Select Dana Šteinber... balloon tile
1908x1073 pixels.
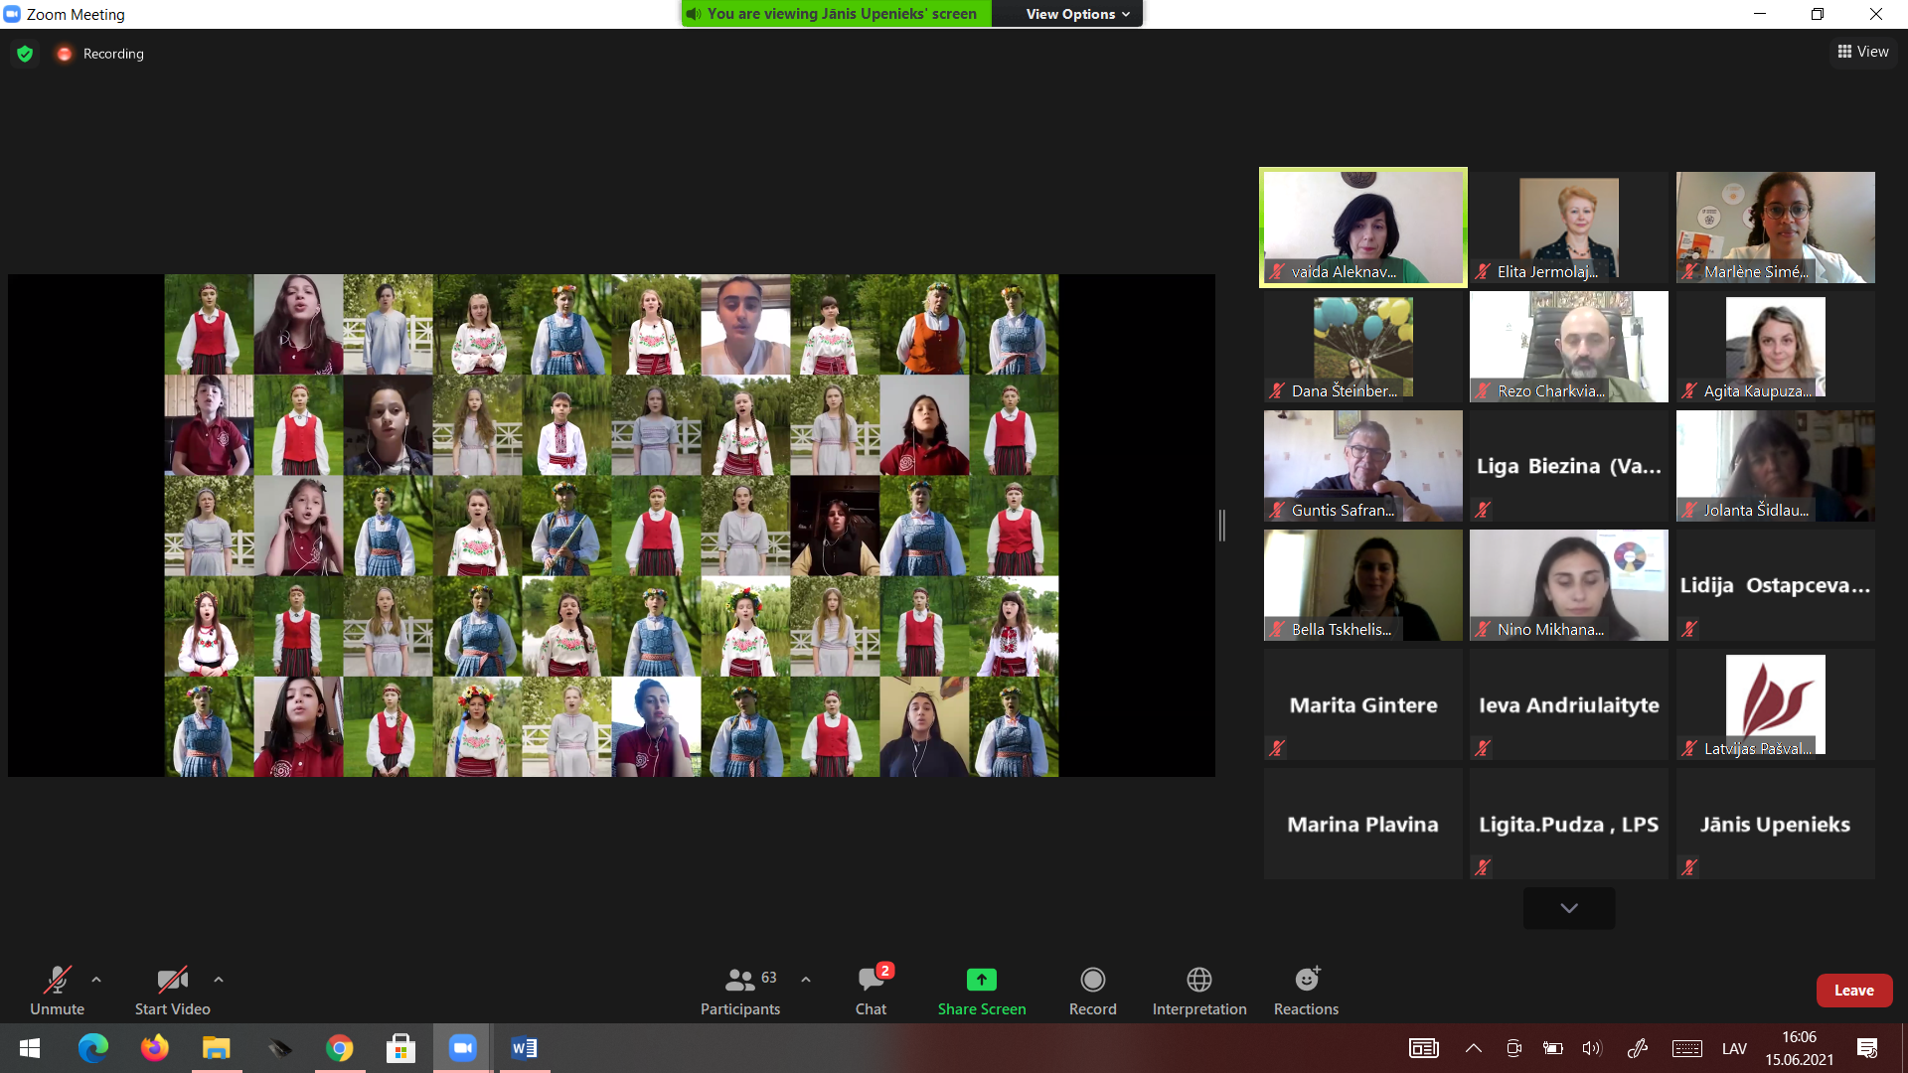coord(1363,347)
